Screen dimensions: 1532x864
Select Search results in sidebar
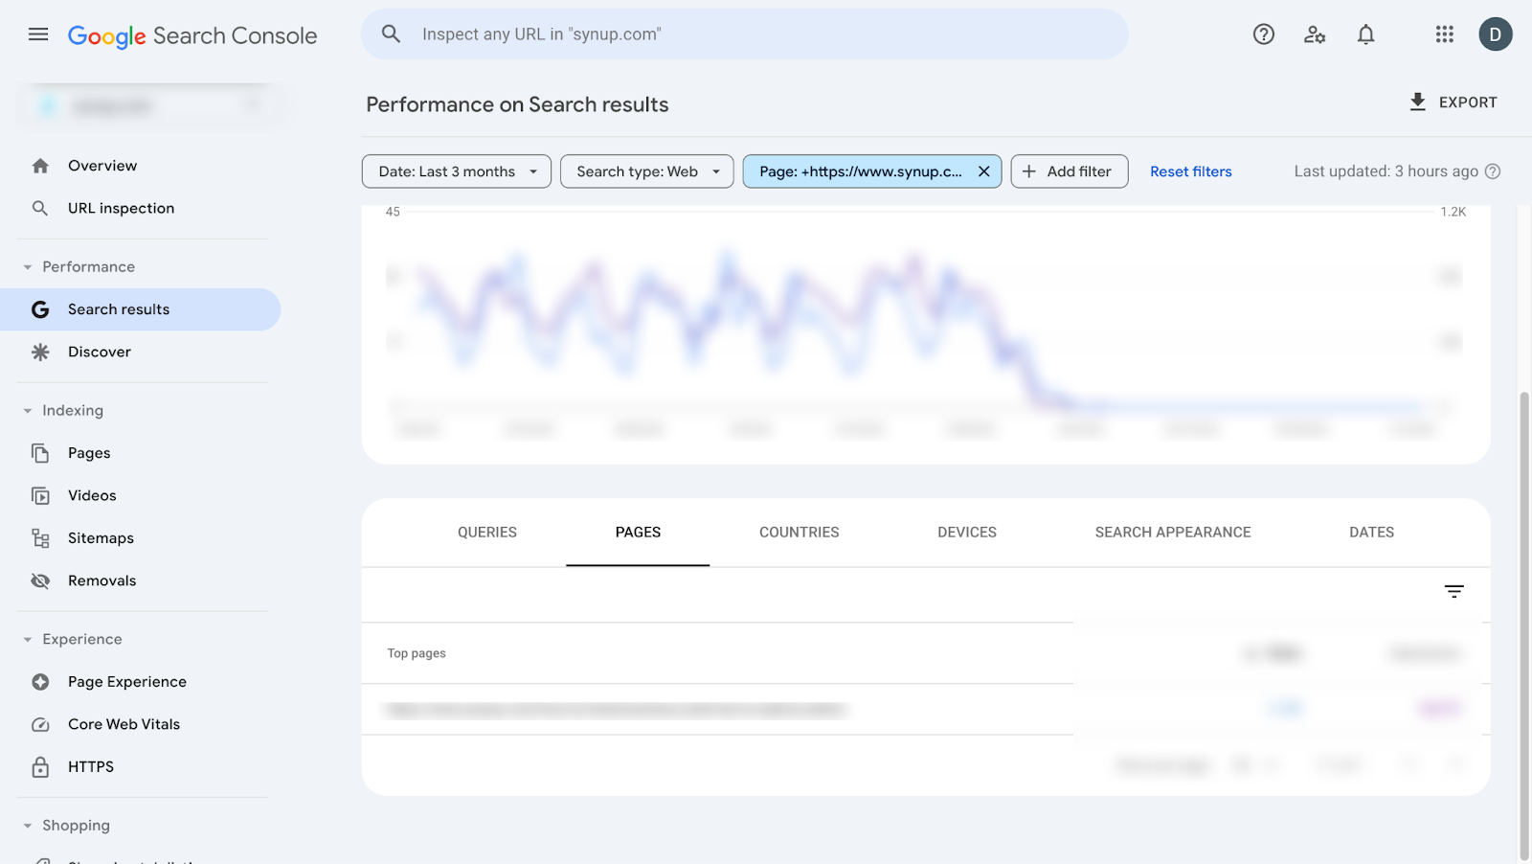pos(140,309)
